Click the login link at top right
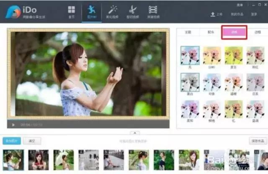The height and width of the screenshot is (174, 268). click(254, 14)
